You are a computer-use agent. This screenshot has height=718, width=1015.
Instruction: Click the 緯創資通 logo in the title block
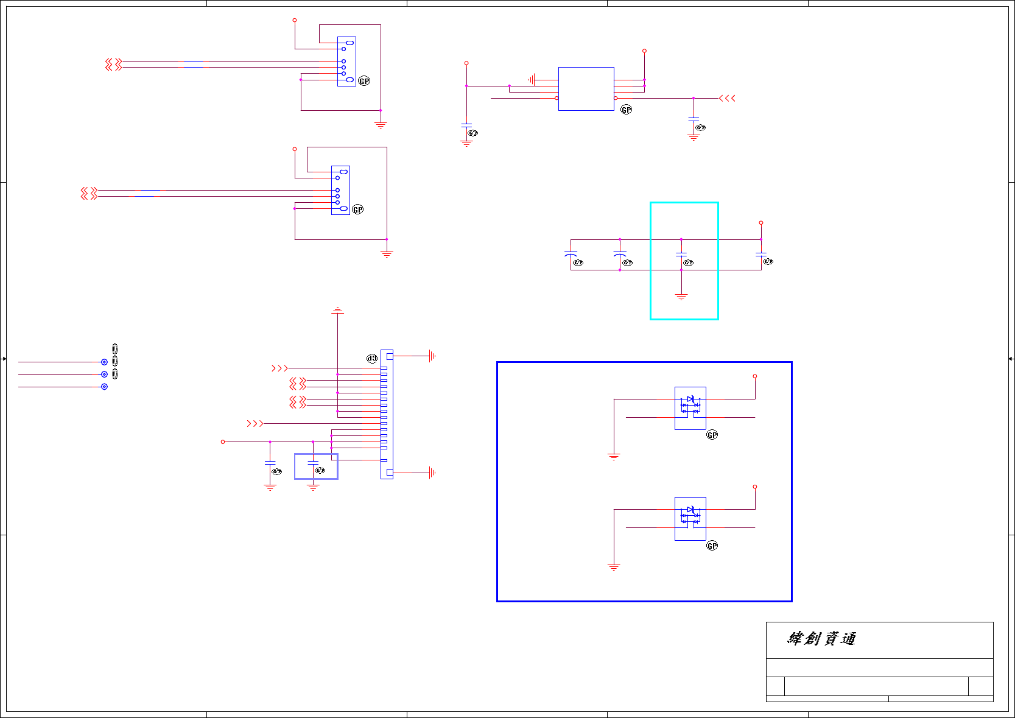(x=822, y=639)
